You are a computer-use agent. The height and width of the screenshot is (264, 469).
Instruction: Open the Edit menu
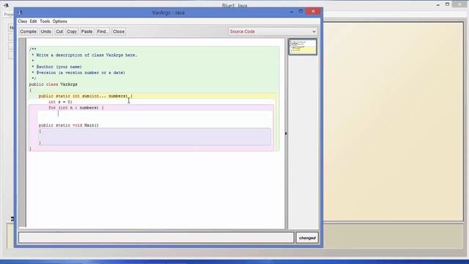pyautogui.click(x=33, y=21)
